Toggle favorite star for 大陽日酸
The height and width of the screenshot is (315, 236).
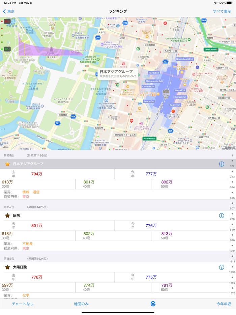7,267
